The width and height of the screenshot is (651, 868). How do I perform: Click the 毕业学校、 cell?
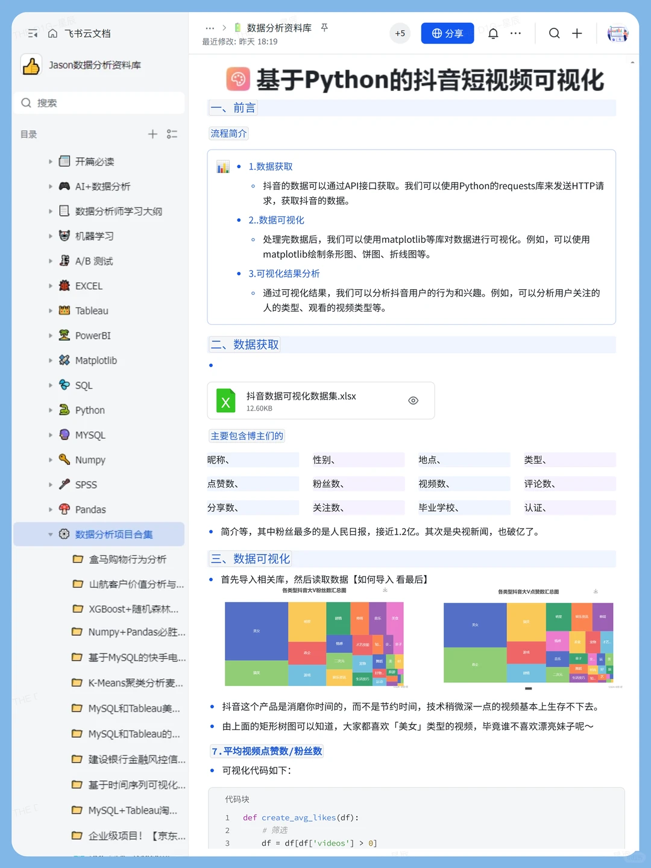(x=464, y=508)
